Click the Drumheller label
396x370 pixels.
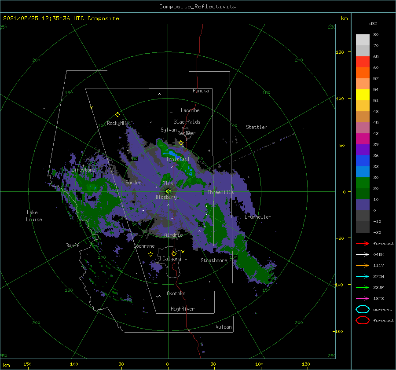click(x=257, y=217)
